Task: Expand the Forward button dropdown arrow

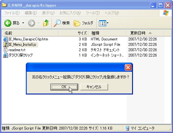Action: tap(38, 23)
